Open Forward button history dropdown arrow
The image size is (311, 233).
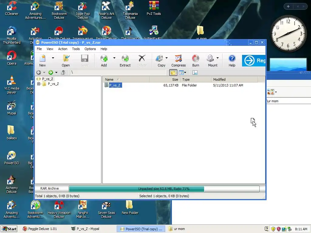56,73
